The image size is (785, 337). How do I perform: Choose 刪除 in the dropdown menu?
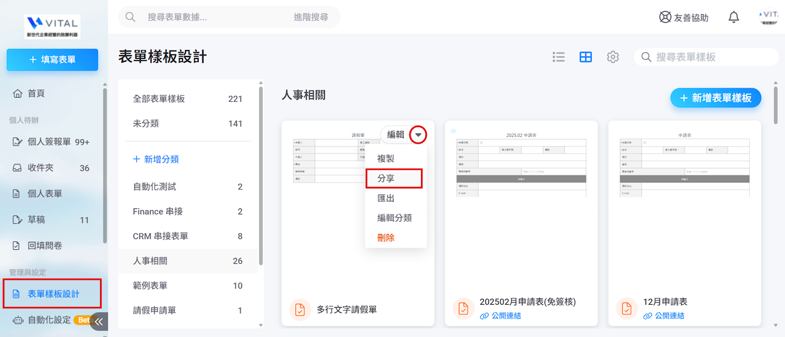point(386,238)
